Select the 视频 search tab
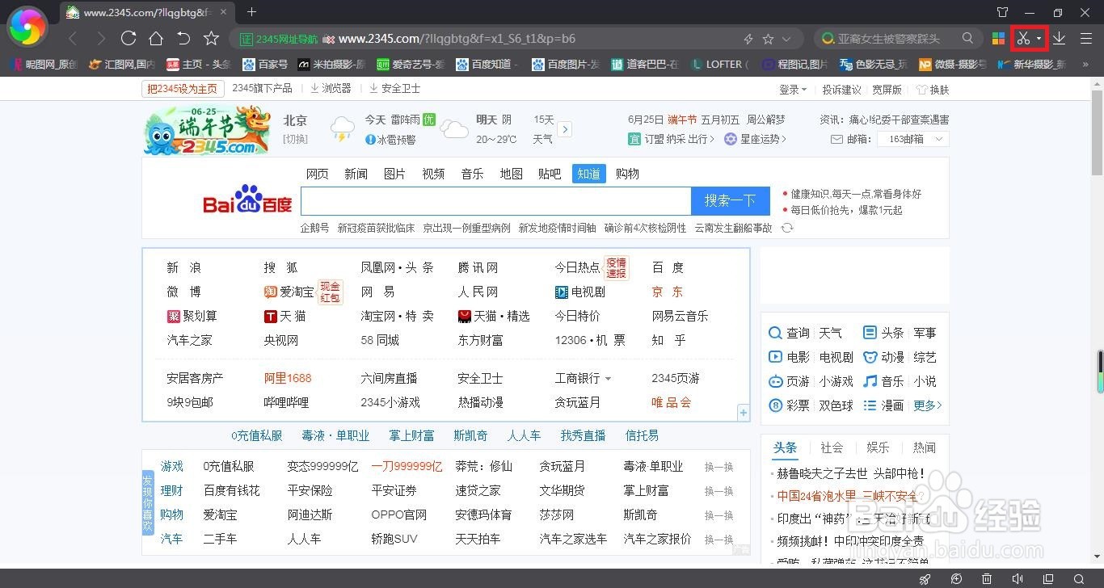The width and height of the screenshot is (1104, 588). (x=433, y=174)
